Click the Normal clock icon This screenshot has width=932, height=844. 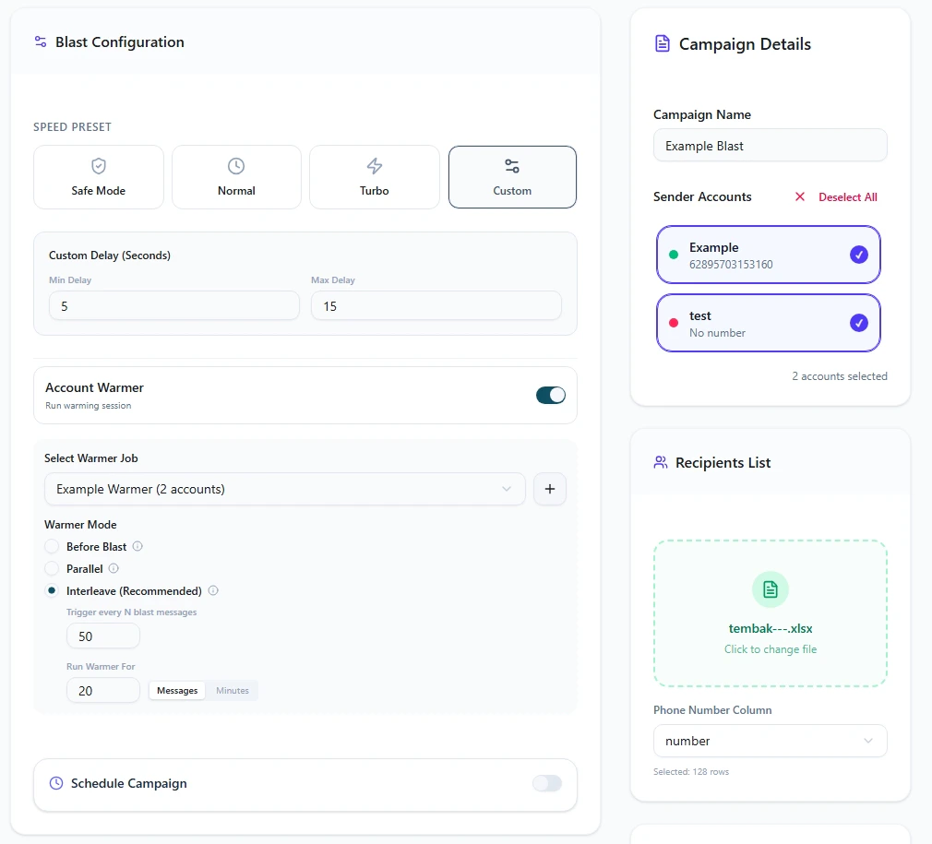(x=236, y=166)
